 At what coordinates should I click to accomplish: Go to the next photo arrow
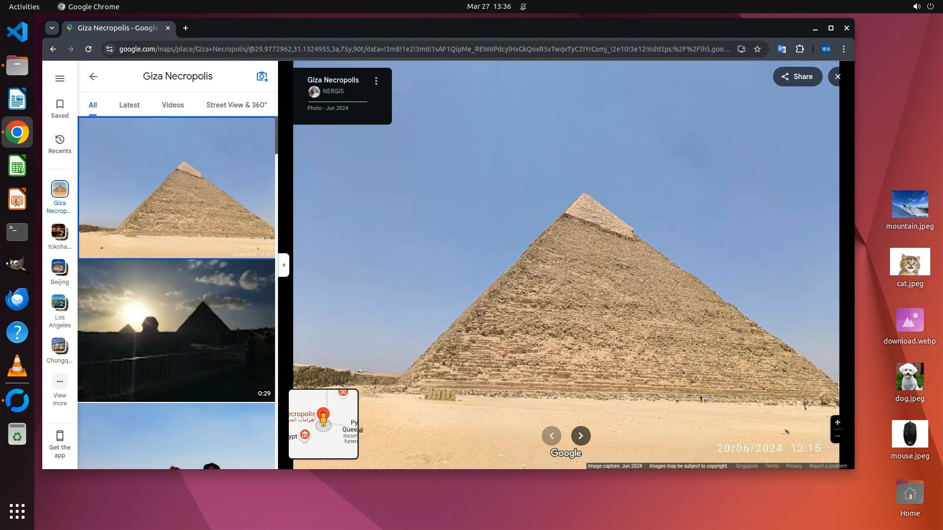pos(581,436)
